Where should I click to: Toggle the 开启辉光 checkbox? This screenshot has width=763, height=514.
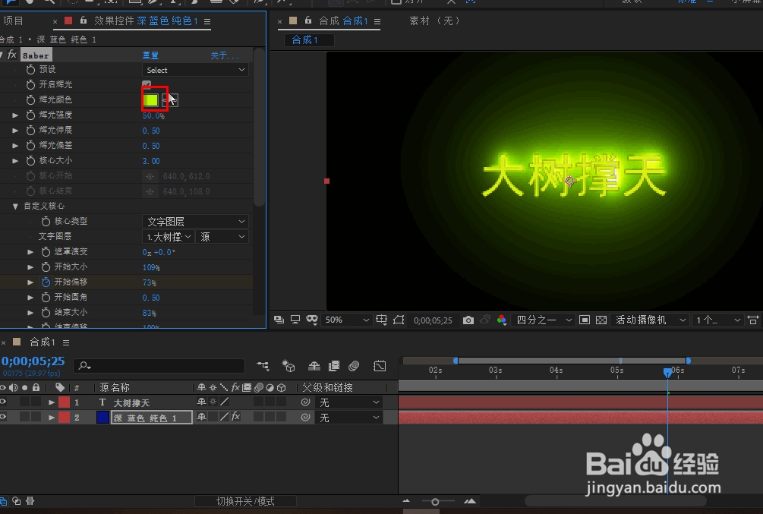pyautogui.click(x=147, y=85)
